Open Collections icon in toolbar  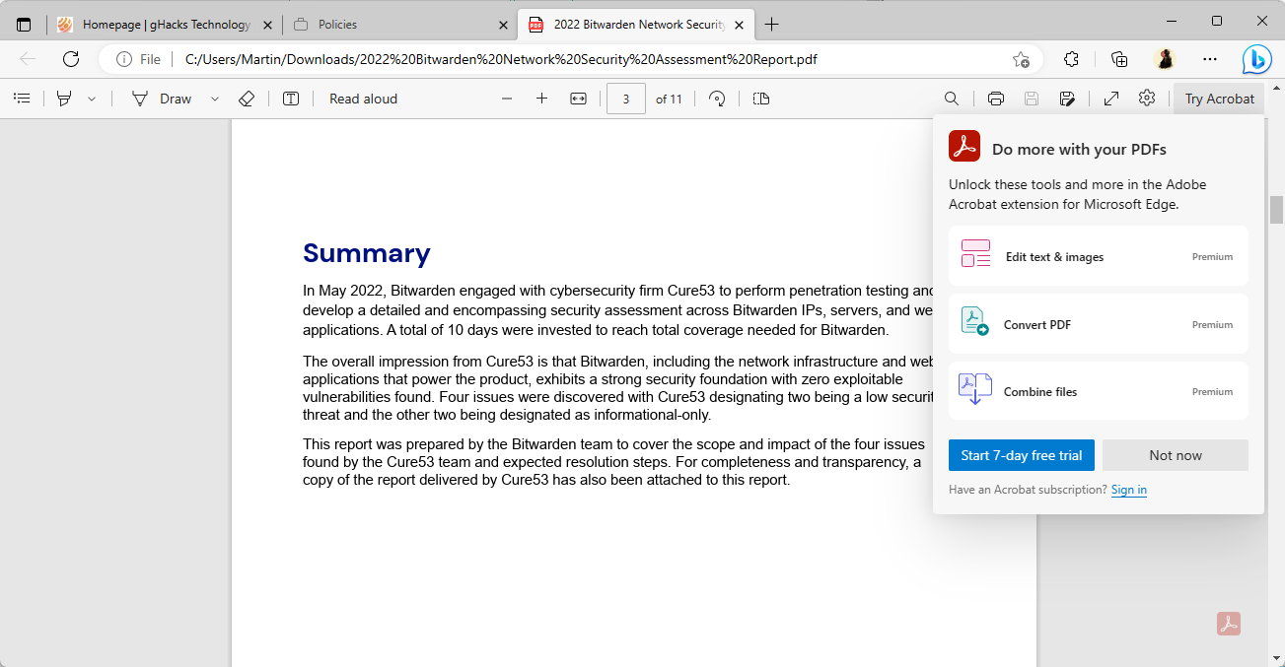tap(1118, 59)
